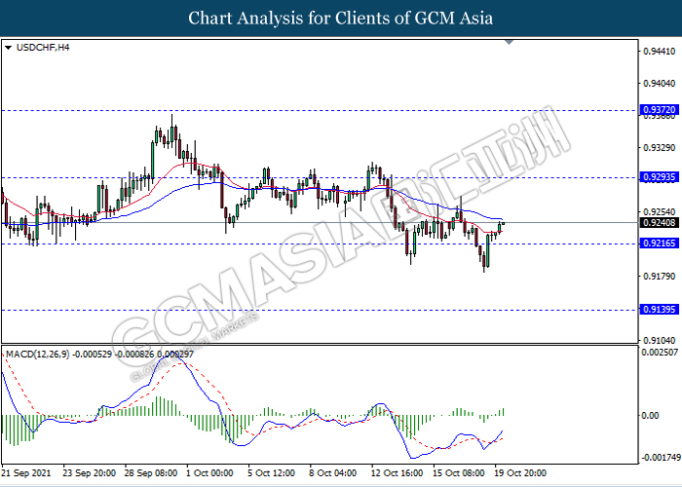This screenshot has height=487, width=682.
Task: Click the MACD 0.002507 scale value
Action: point(660,352)
